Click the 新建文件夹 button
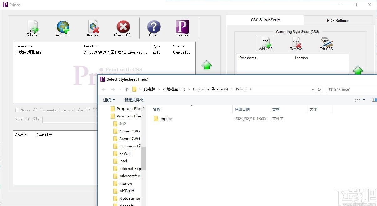 pyautogui.click(x=134, y=100)
